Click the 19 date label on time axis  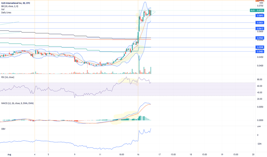pyautogui.click(x=222, y=154)
